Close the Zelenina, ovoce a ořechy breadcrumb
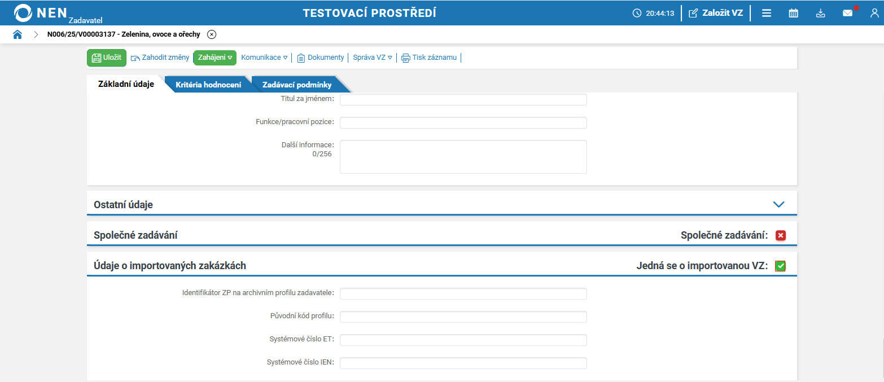This screenshot has height=382, width=884. point(212,34)
